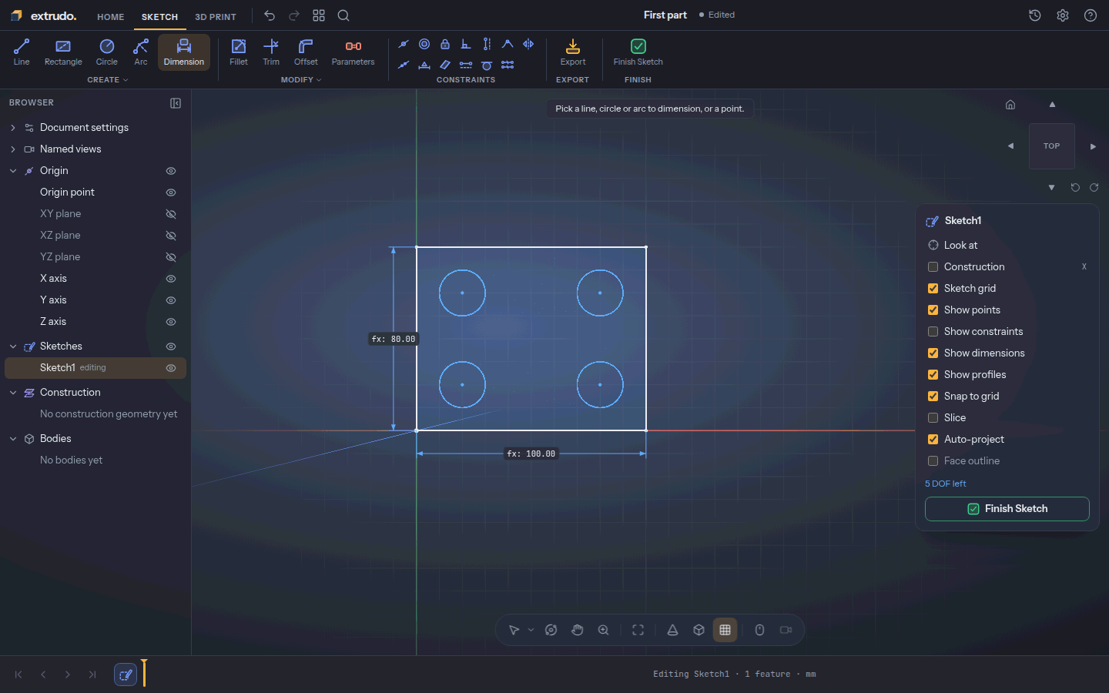Apply the tangent constraint icon
1109x693 pixels.
click(487, 65)
